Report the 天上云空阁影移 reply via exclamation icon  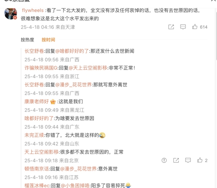[164, 160]
